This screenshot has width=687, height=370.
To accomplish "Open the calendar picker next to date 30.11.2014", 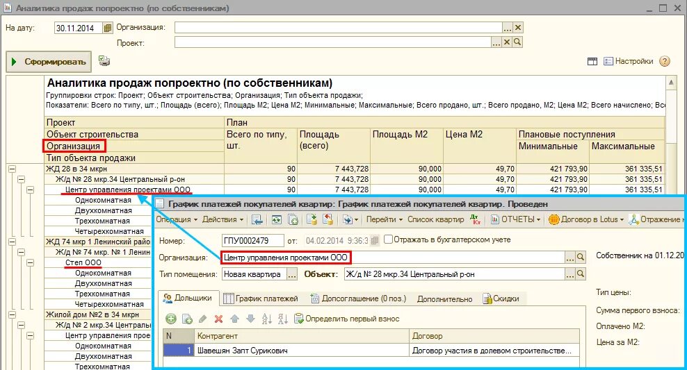I will point(107,28).
